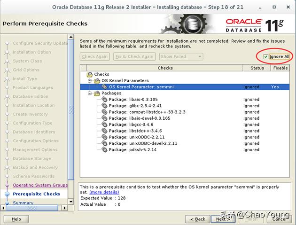This screenshot has height=225, width=296.
Task: Click the Check Again button
Action: click(x=95, y=56)
